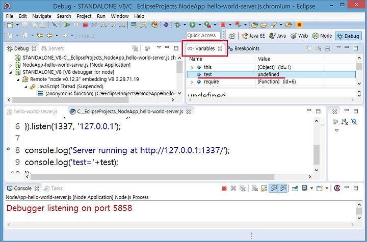Select the (anonymous function) stack frame

(107, 93)
